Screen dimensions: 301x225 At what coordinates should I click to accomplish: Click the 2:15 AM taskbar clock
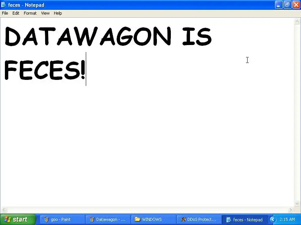287,219
